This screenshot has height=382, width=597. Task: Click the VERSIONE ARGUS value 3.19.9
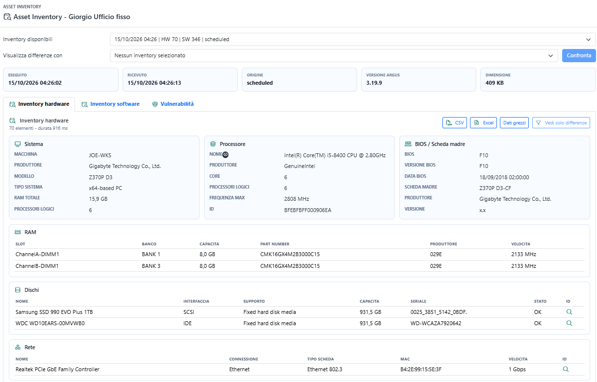point(374,83)
